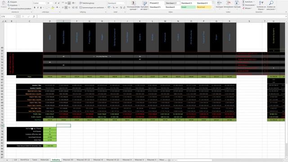Select Opmaak kopiëren/plakken format painter
The width and height of the screenshot is (288, 162).
point(19,9)
